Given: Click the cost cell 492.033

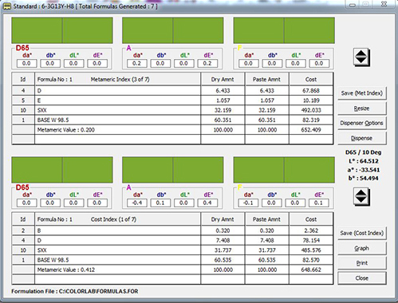Looking at the screenshot, I should pyautogui.click(x=311, y=110).
